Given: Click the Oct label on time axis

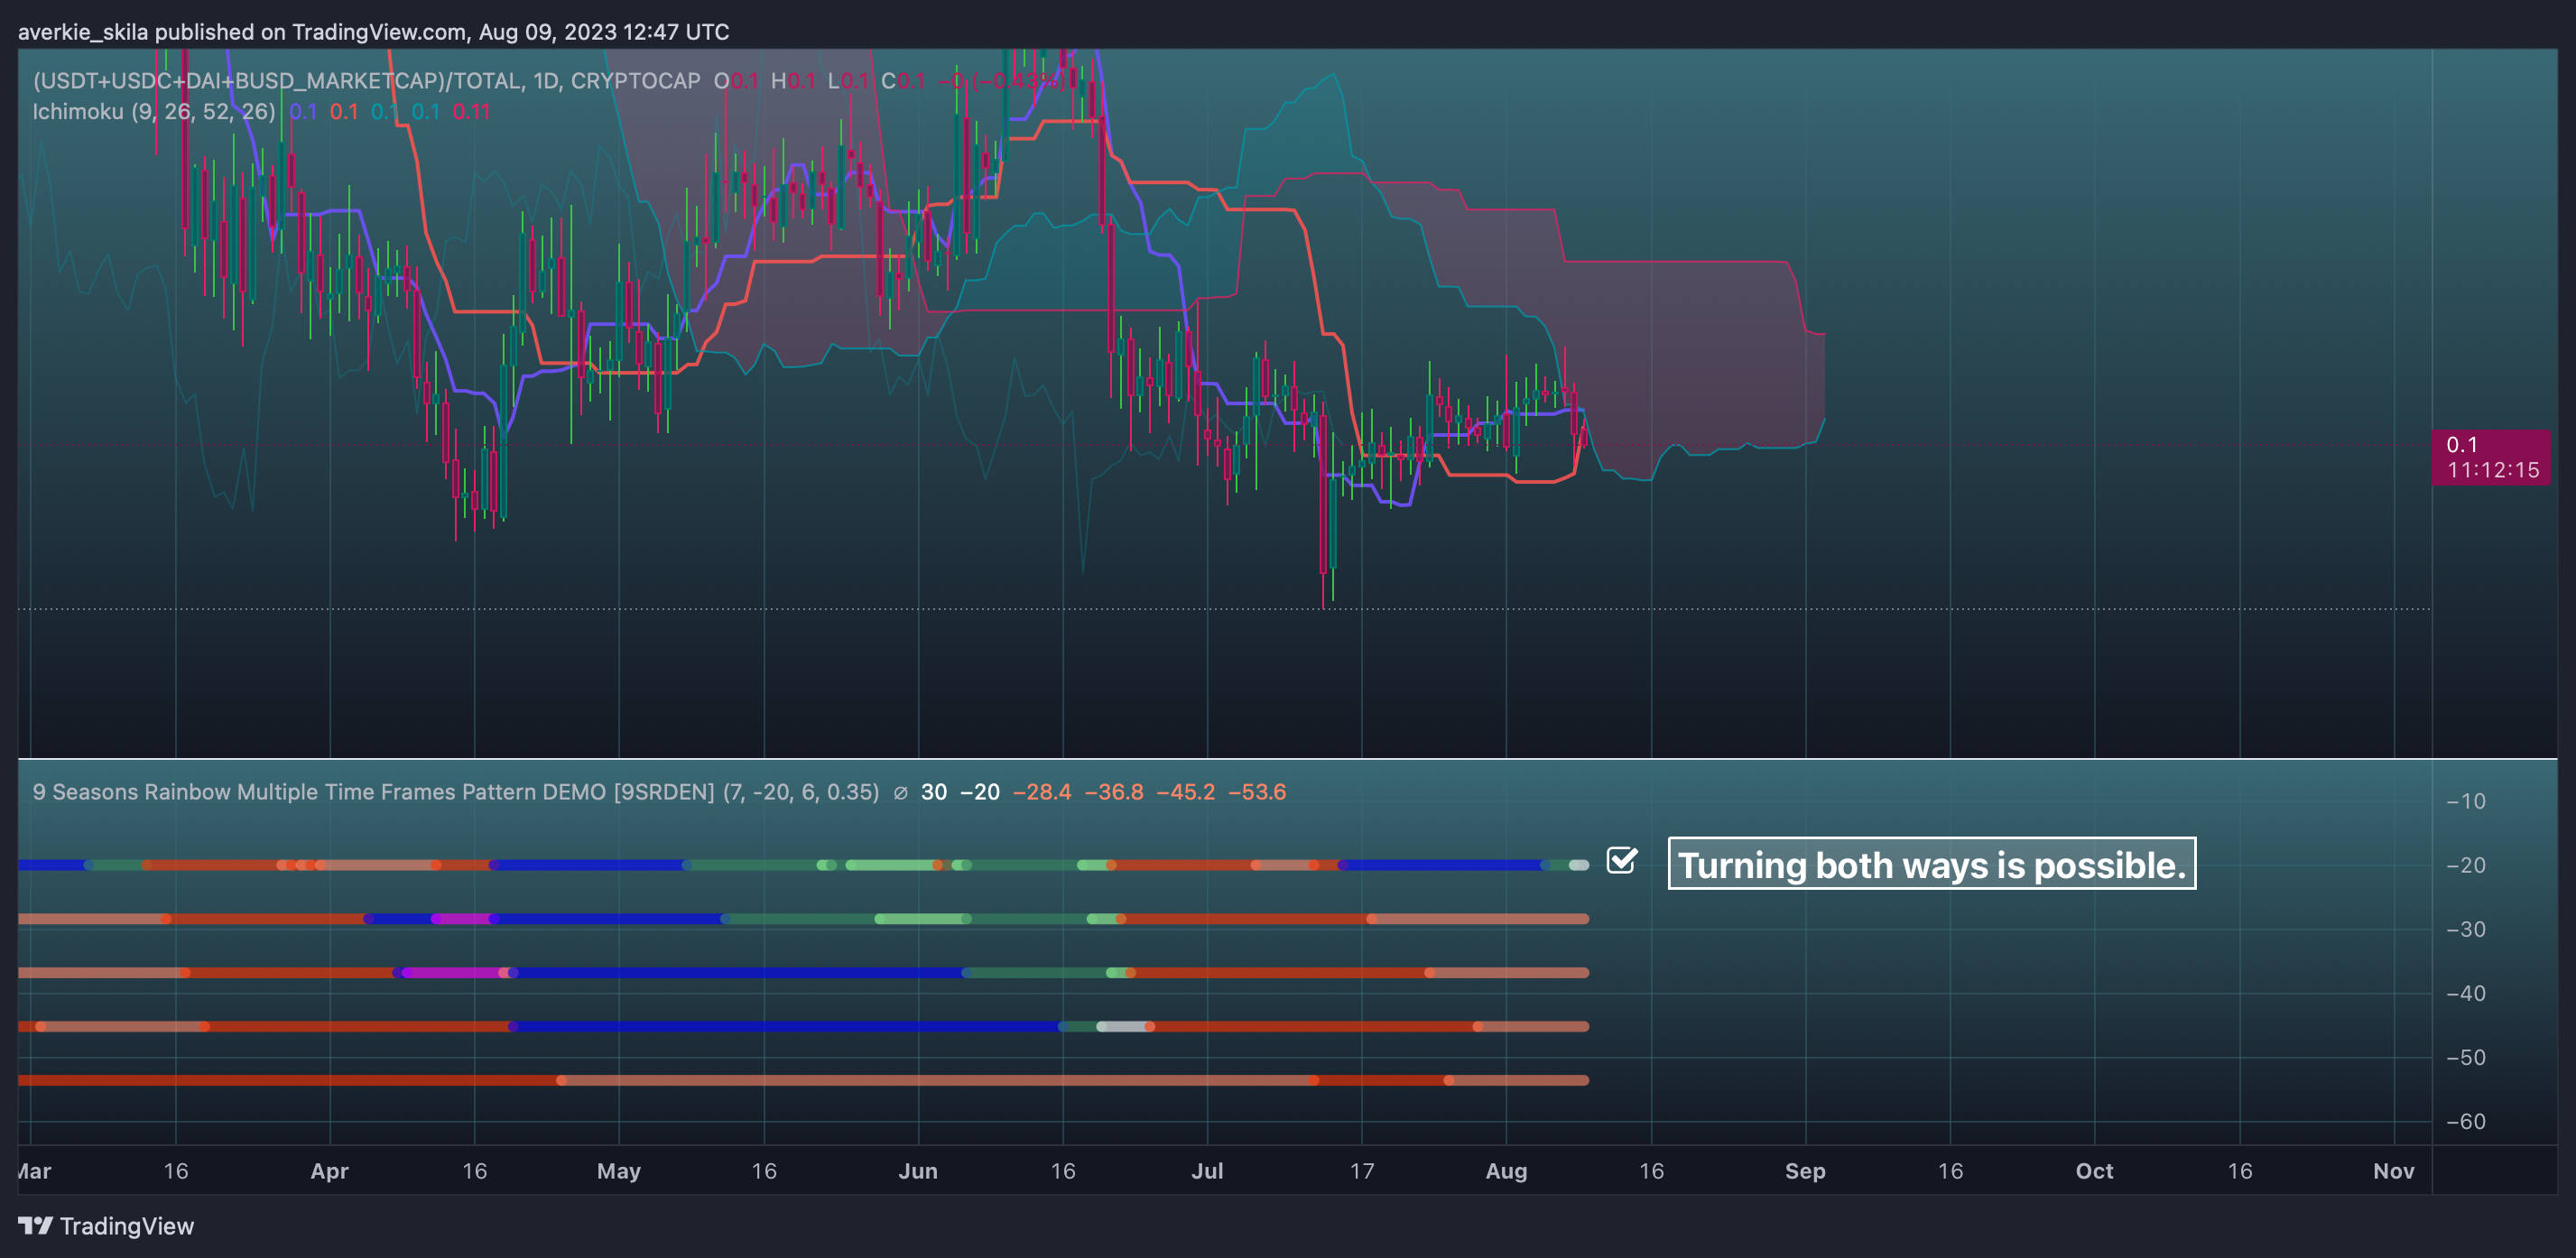Looking at the screenshot, I should point(2094,1170).
